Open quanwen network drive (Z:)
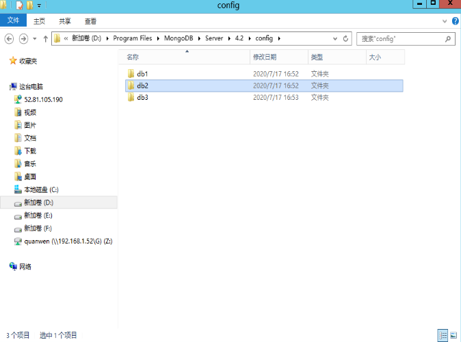Viewport: 461px width, 342px height. point(63,241)
